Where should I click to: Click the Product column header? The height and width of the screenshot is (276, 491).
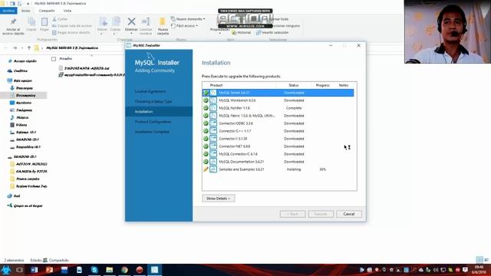pyautogui.click(x=216, y=85)
